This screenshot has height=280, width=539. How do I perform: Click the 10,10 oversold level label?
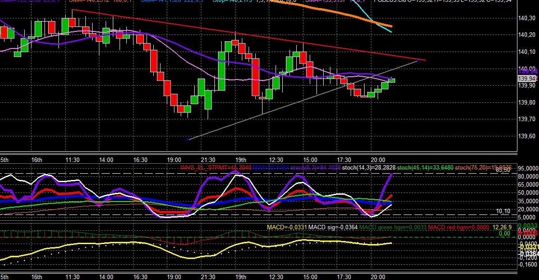pyautogui.click(x=503, y=211)
